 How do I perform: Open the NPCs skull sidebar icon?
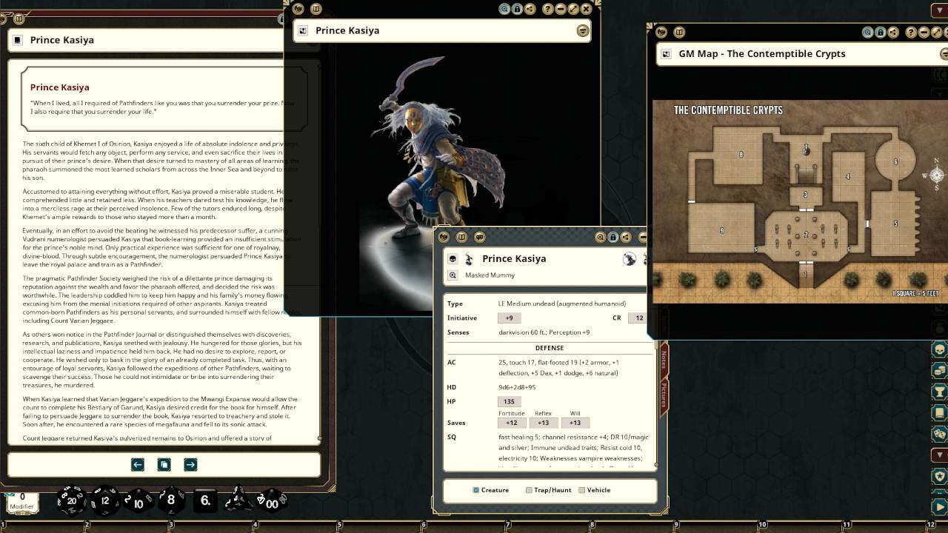click(x=939, y=349)
